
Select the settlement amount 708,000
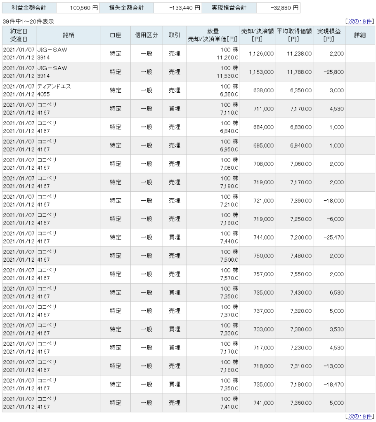(x=263, y=164)
